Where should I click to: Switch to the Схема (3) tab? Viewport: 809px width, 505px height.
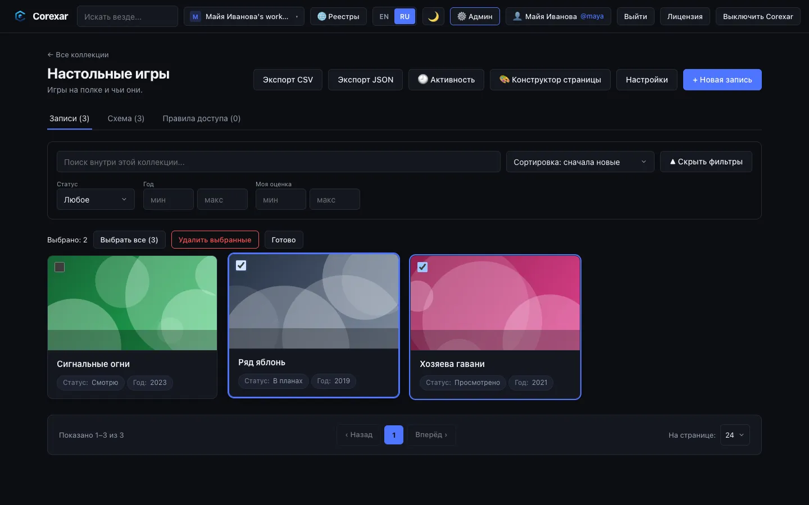[x=126, y=118]
